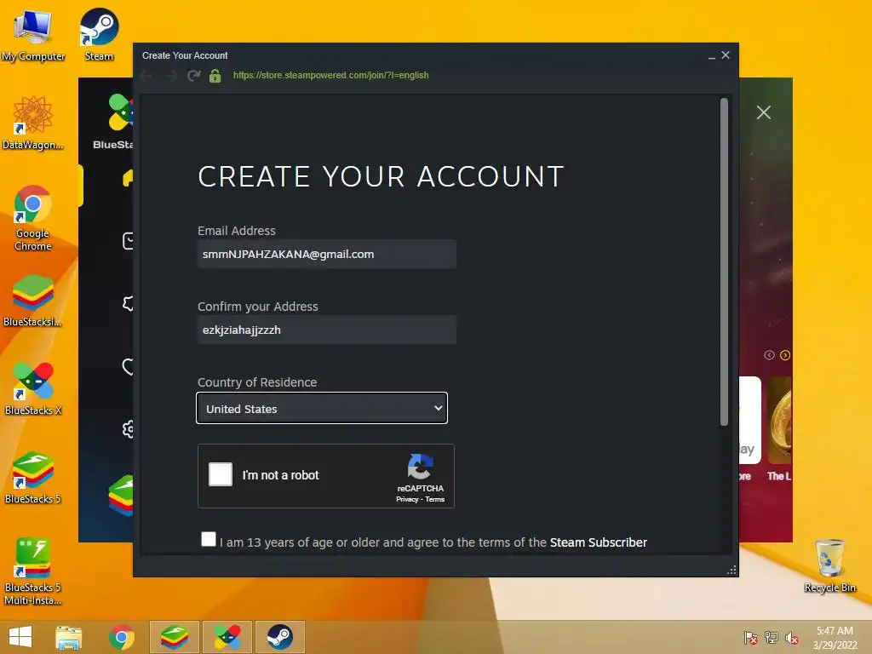Click the store.steampowered.com URL text
Screen dimensions: 872x654
[x=331, y=75]
